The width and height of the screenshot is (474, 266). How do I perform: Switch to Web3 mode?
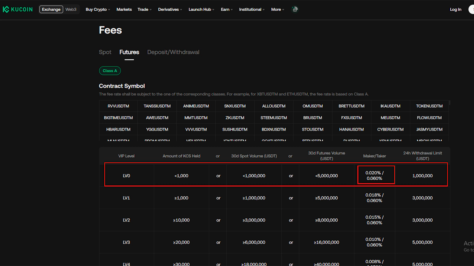[71, 9]
